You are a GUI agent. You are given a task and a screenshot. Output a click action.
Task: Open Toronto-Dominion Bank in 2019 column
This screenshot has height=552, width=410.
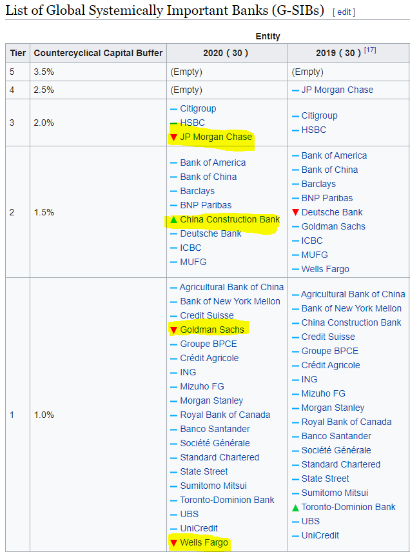(349, 507)
